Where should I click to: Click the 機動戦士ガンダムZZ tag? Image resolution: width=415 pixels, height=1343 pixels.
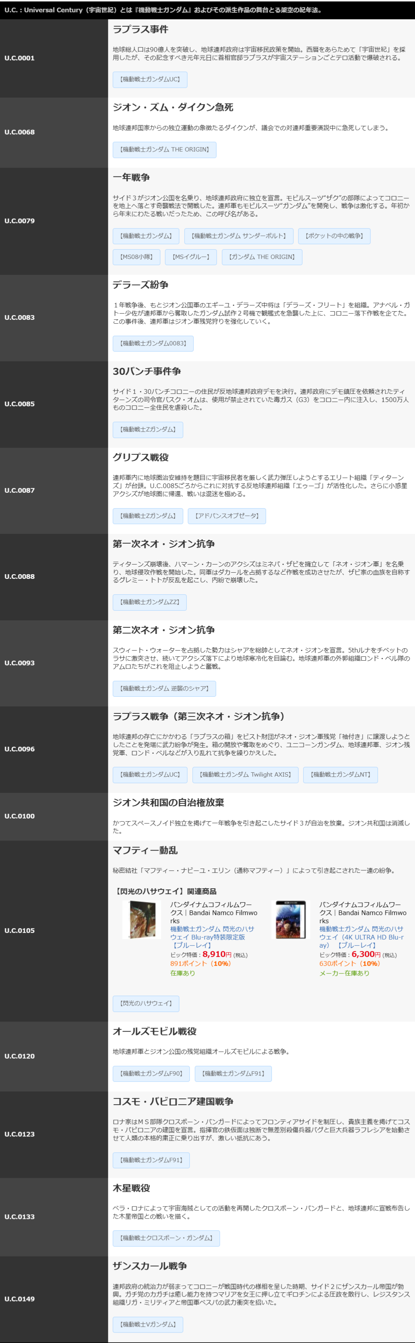(149, 602)
